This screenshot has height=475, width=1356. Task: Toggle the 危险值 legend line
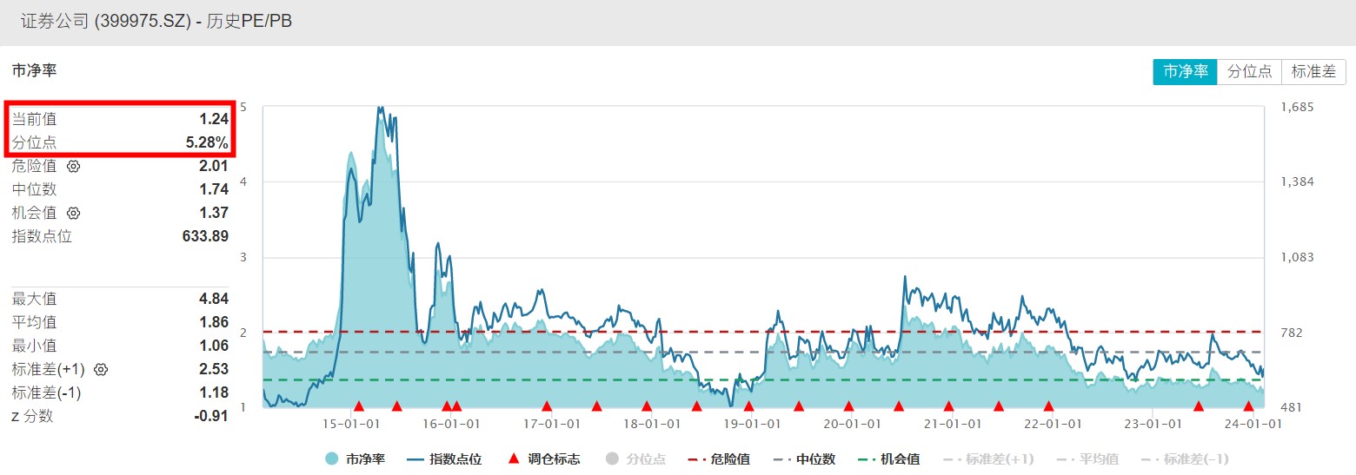(x=718, y=459)
